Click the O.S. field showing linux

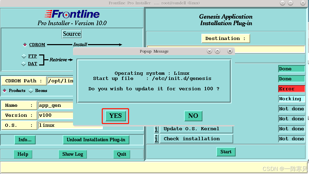70,125
